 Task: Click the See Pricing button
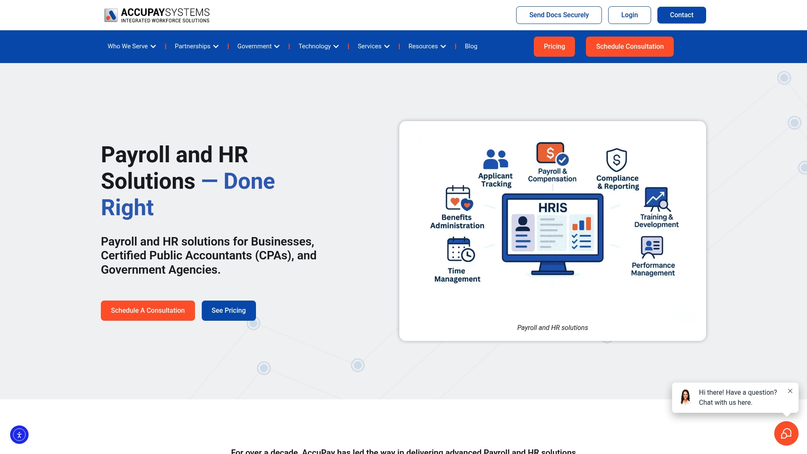[229, 311]
